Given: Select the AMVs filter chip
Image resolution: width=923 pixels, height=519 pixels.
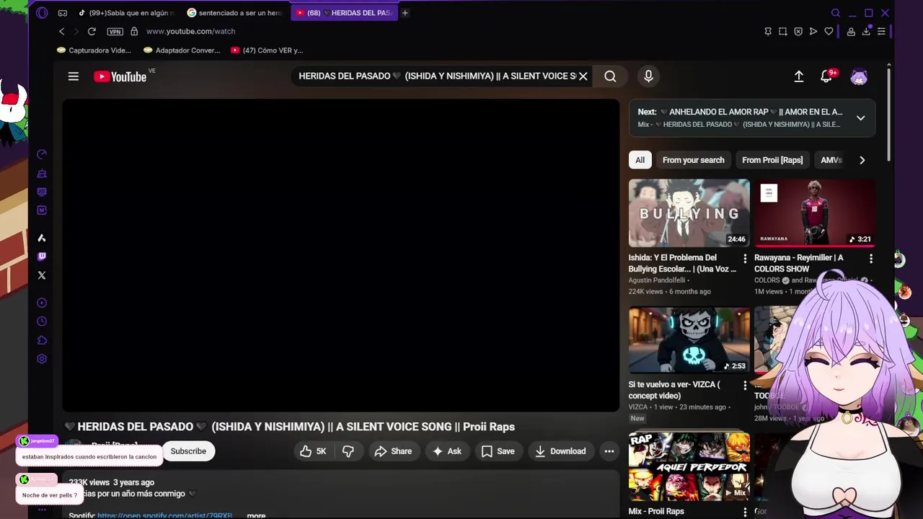Looking at the screenshot, I should (x=831, y=160).
